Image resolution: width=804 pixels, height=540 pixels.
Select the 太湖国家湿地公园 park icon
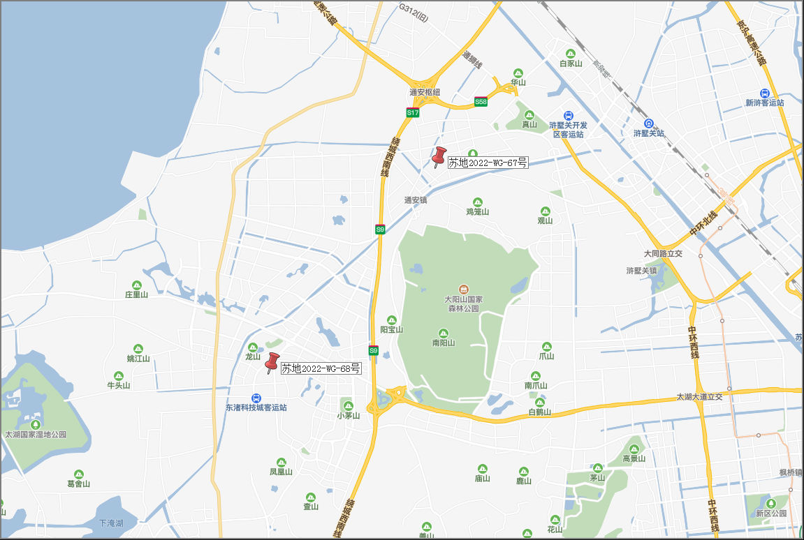point(36,425)
